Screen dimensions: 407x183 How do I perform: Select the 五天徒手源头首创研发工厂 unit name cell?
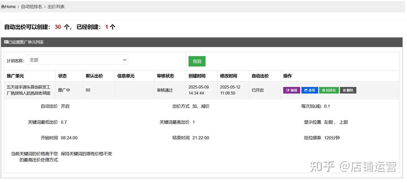point(29,90)
